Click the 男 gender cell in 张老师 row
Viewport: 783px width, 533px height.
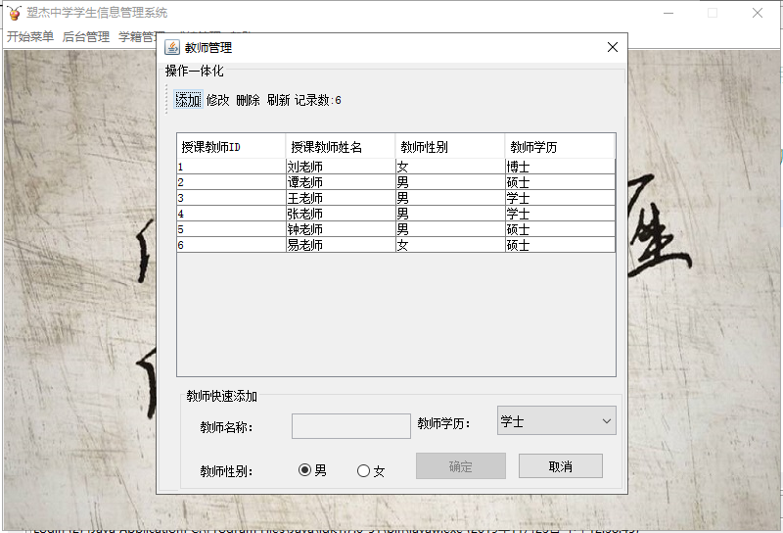[450, 214]
